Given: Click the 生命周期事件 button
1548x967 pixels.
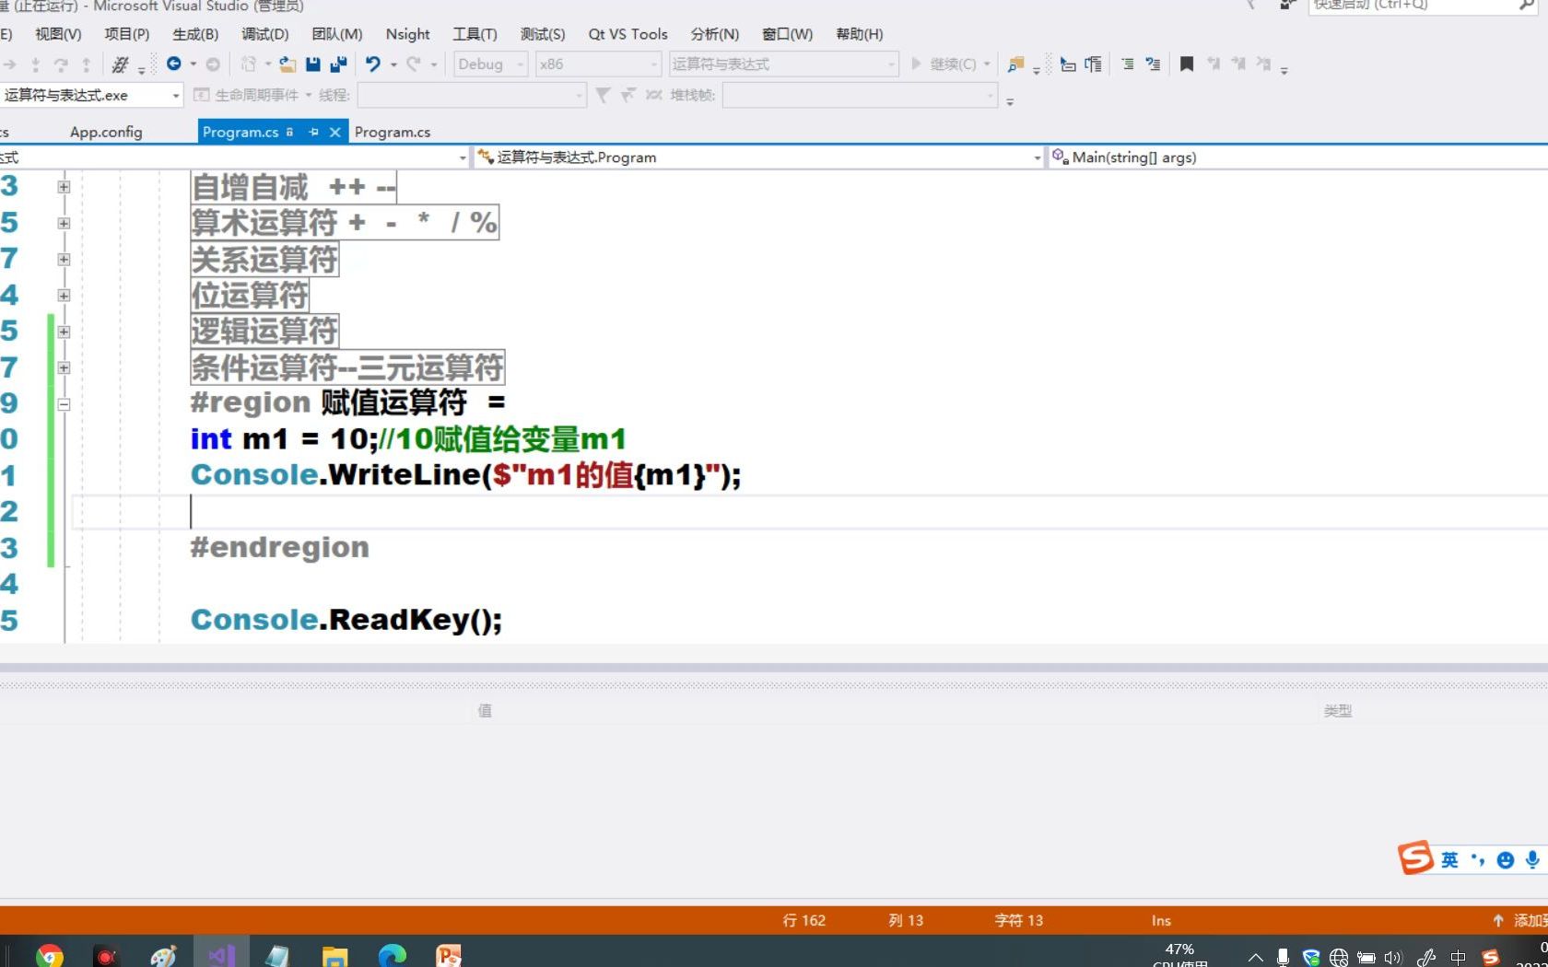Looking at the screenshot, I should tap(247, 95).
